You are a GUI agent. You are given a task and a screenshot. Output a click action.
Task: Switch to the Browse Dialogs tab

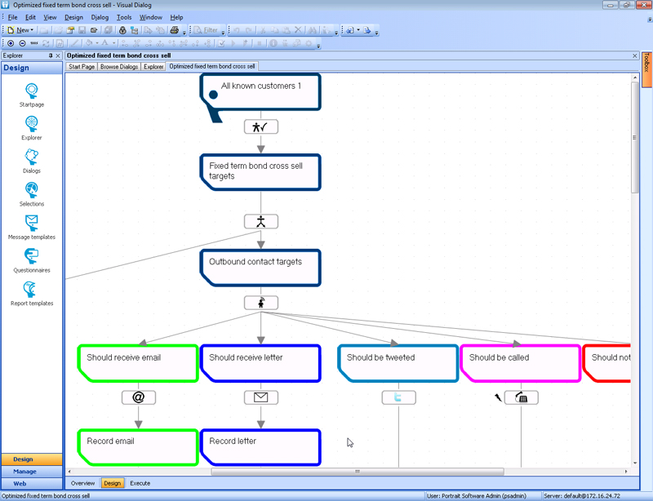pyautogui.click(x=119, y=67)
